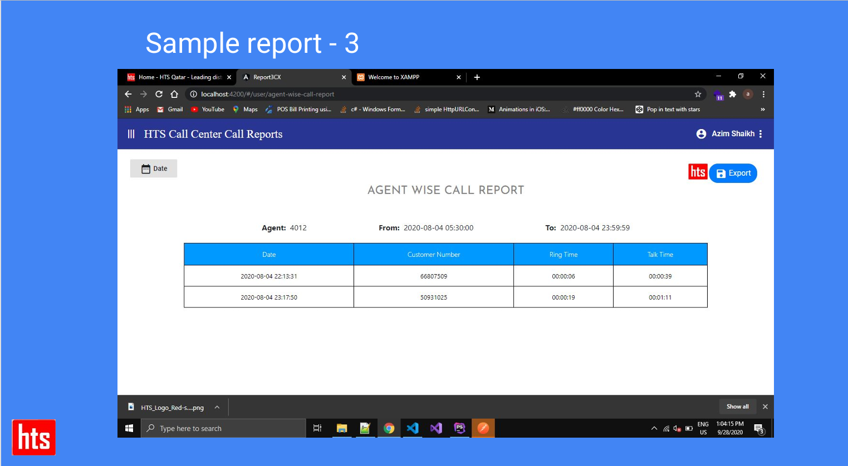Screen dimensions: 848x466
Task: Click the Azim Shaikh account avatar icon
Action: tap(701, 134)
